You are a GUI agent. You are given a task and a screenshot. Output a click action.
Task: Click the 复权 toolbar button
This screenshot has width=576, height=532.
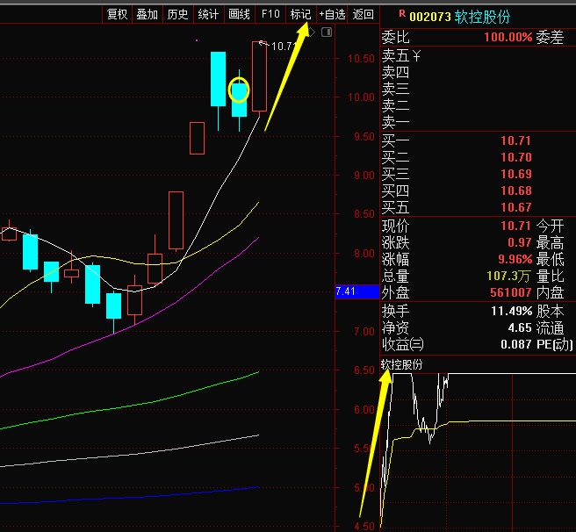pos(117,14)
